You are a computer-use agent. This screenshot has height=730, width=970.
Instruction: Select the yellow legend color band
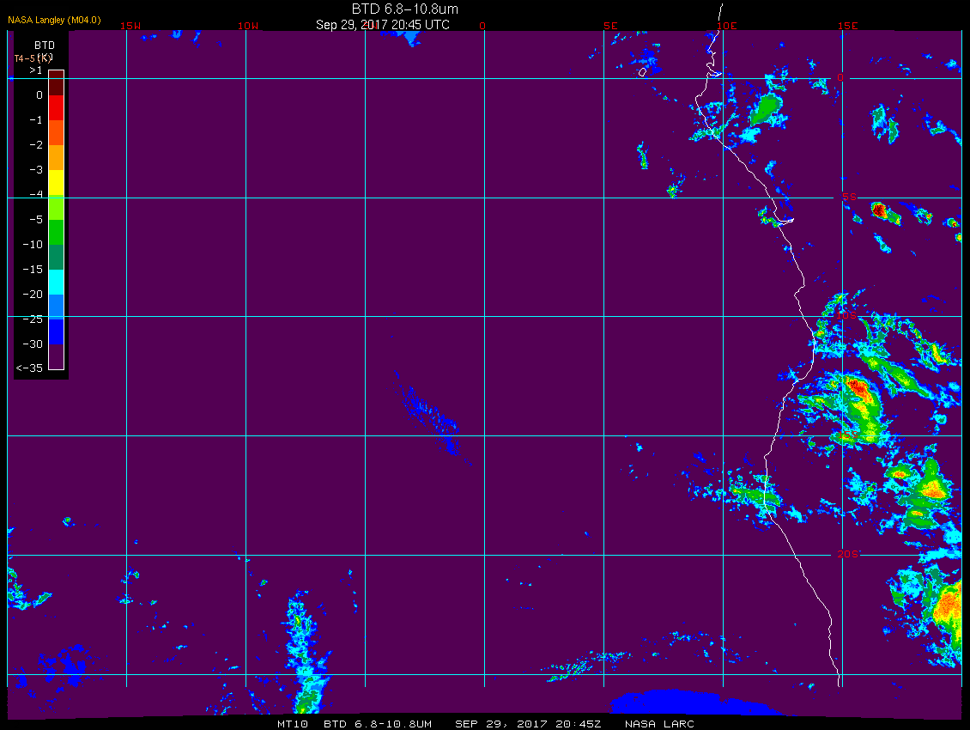tap(57, 183)
